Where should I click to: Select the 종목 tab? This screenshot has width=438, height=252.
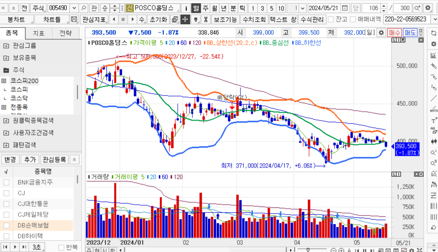[12, 33]
